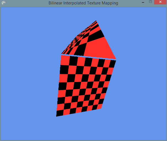Minimize the Bilinear Interpolated Texture Mapping window
The image size is (167, 141).
tap(143, 2)
